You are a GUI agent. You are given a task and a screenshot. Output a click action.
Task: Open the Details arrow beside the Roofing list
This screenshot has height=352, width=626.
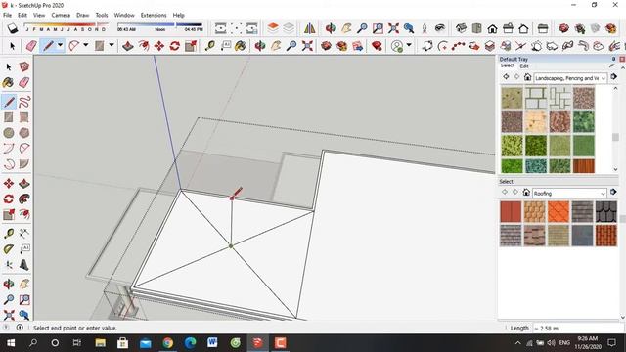click(x=613, y=192)
